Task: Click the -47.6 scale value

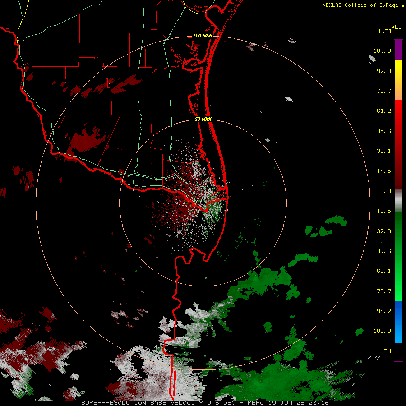Action: click(382, 251)
